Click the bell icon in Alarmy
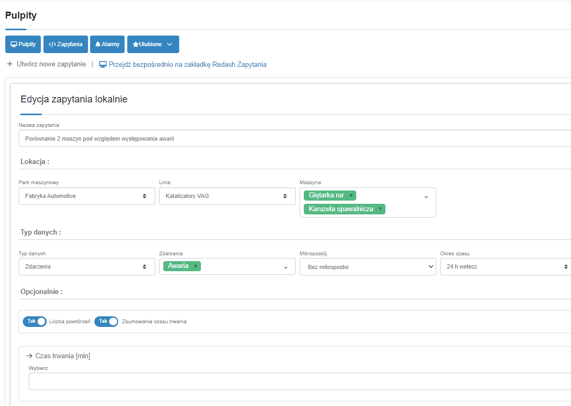The image size is (571, 406). 98,45
